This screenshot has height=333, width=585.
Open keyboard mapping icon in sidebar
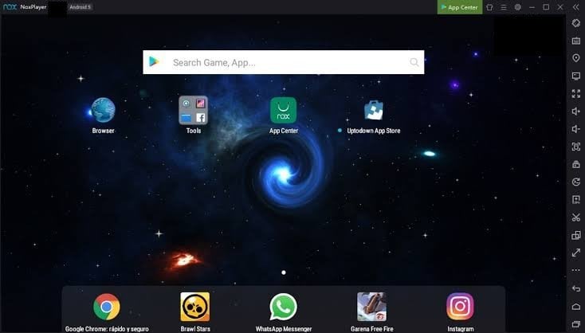[576, 41]
